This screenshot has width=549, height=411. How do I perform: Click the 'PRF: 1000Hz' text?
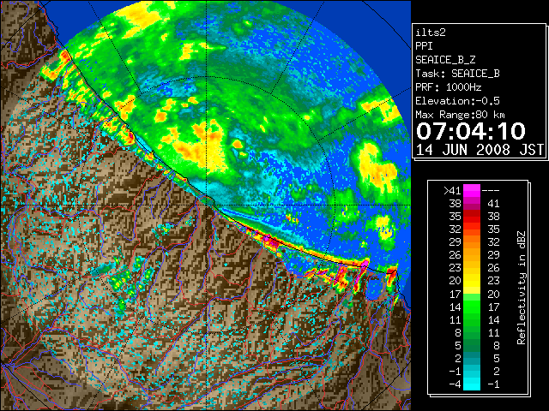click(448, 87)
